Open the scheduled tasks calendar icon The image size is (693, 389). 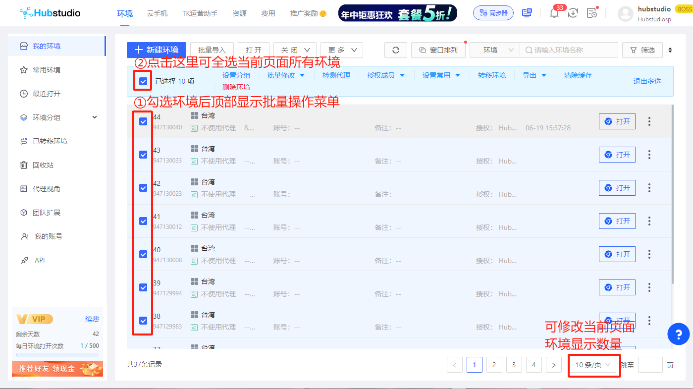click(592, 13)
